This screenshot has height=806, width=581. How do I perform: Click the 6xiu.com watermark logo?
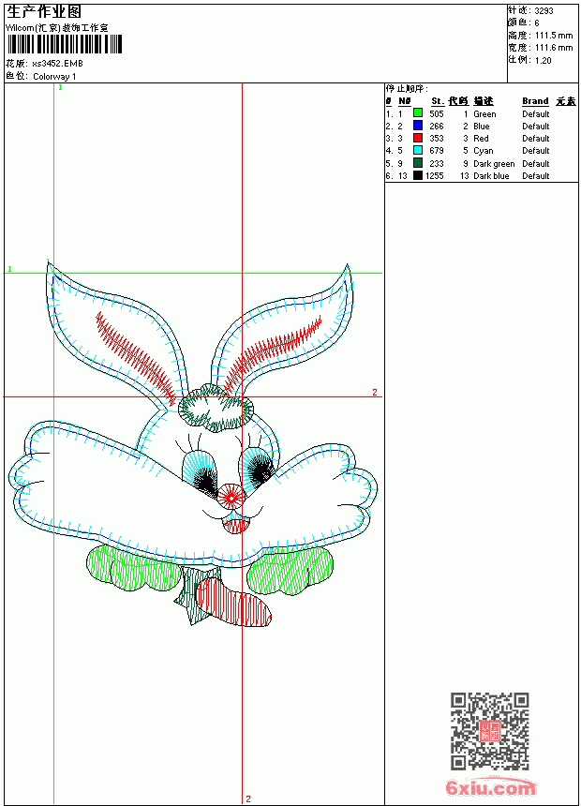pyautogui.click(x=490, y=787)
